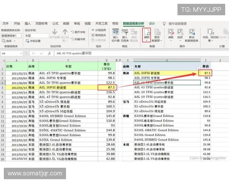Select pivot brand cell 本田

click(x=128, y=144)
